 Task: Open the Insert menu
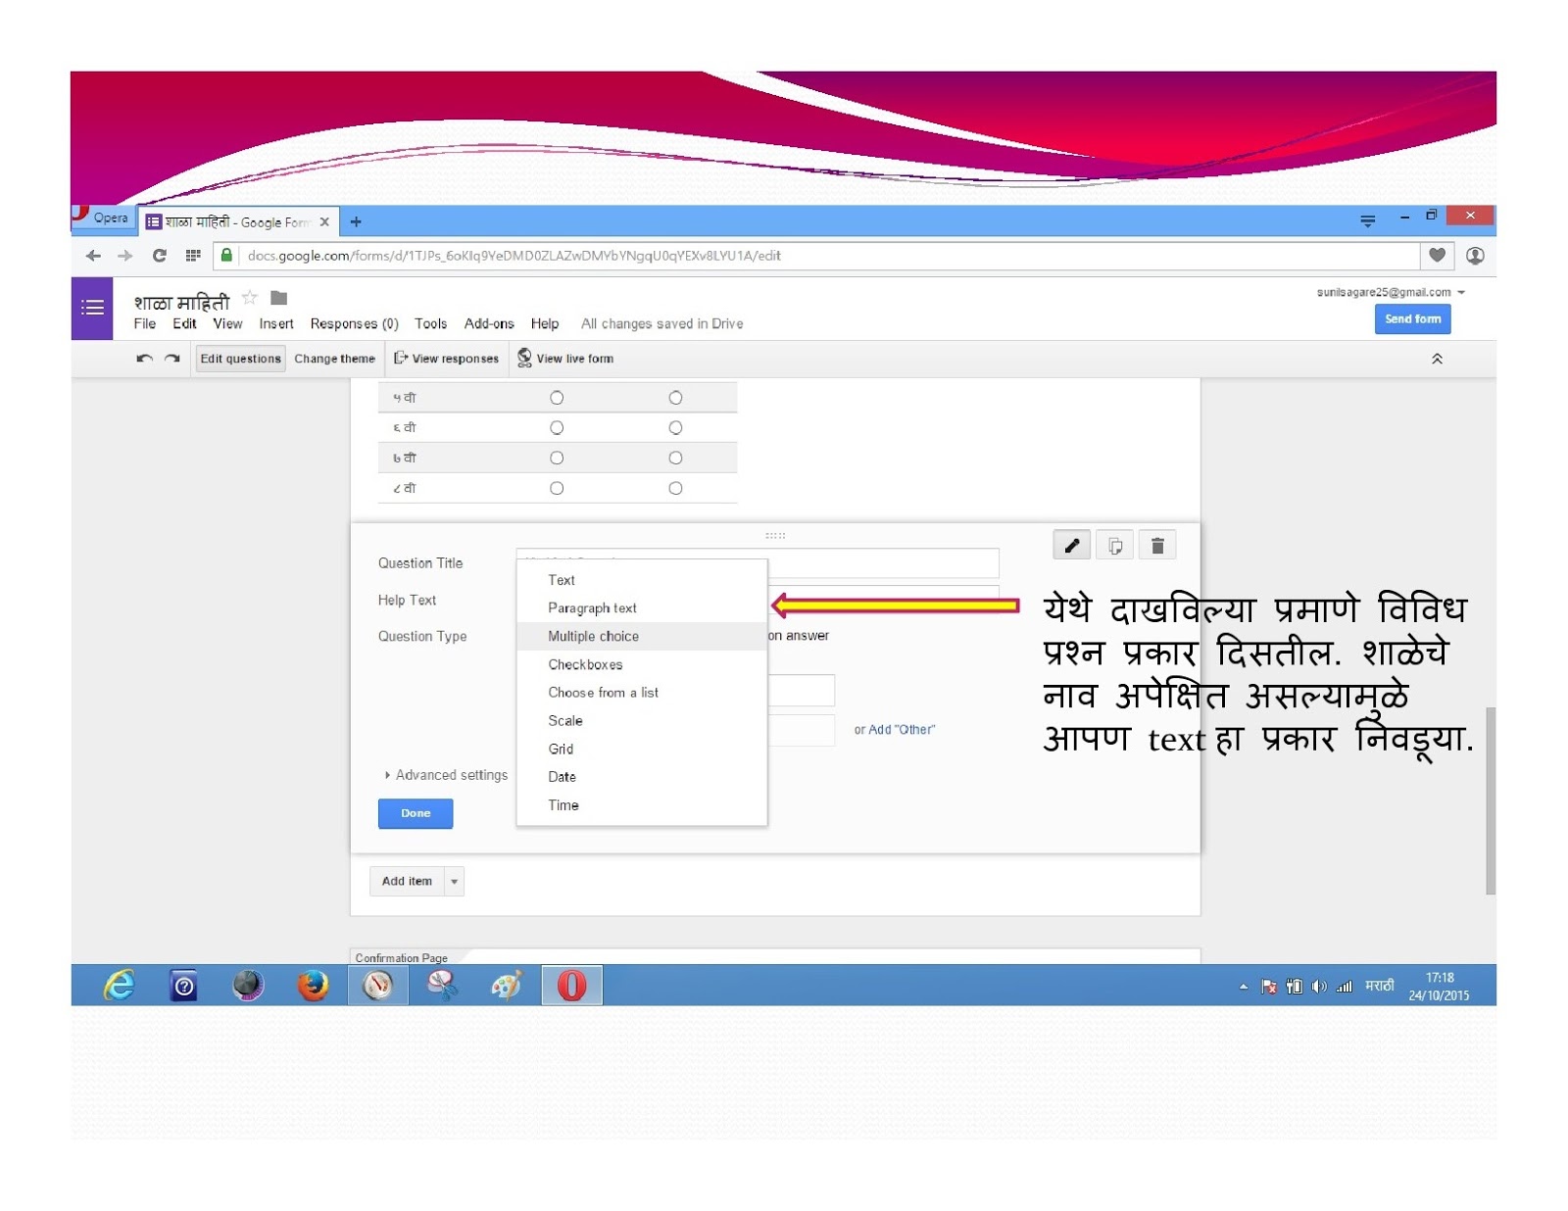click(x=276, y=323)
